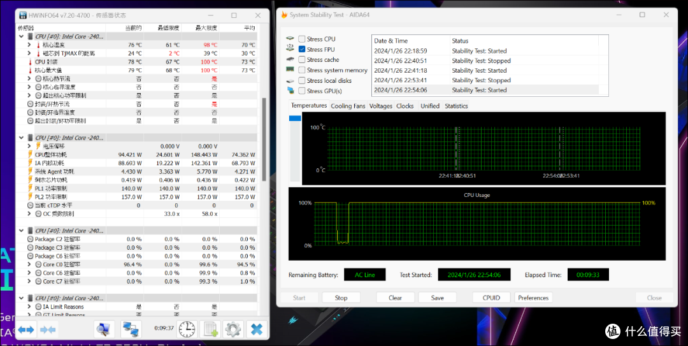This screenshot has height=346, width=688.
Task: Click the lightning icon of CPU整体功耗 row
Action: tap(31, 155)
